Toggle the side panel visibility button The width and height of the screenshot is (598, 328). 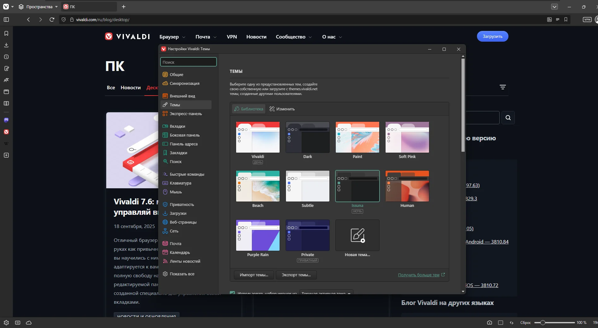coord(6,20)
